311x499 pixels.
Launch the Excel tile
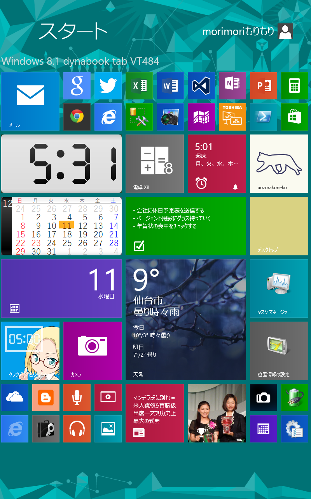tap(139, 86)
